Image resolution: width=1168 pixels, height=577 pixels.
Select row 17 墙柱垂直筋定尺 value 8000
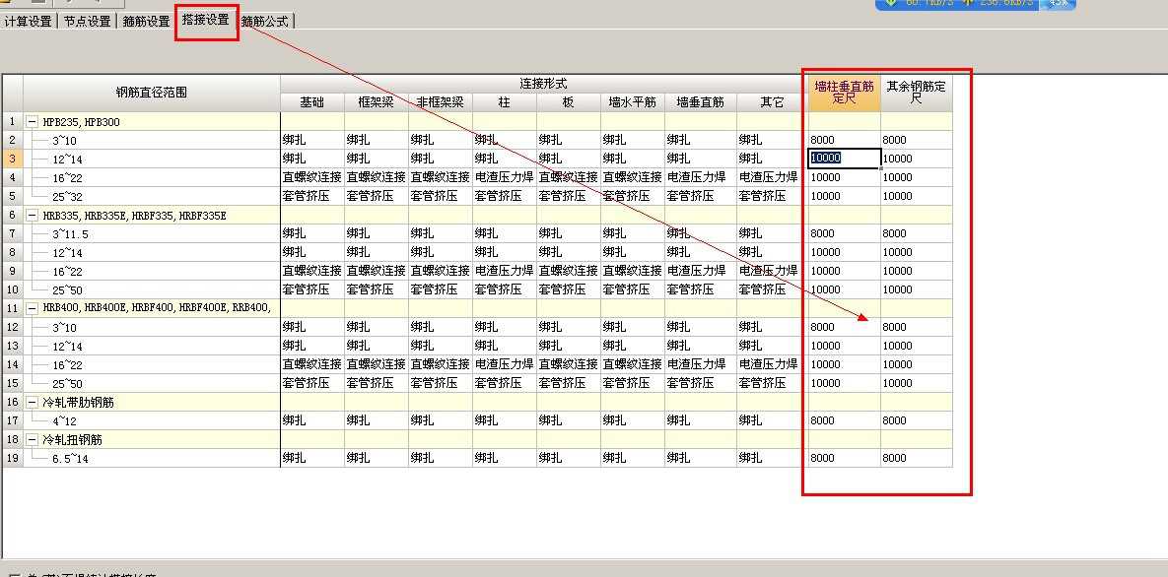click(x=844, y=420)
